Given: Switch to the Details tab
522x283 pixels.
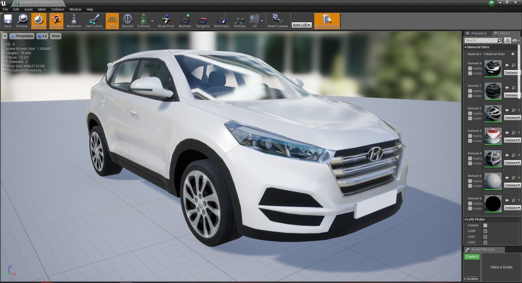Looking at the screenshot, I should coord(505,34).
